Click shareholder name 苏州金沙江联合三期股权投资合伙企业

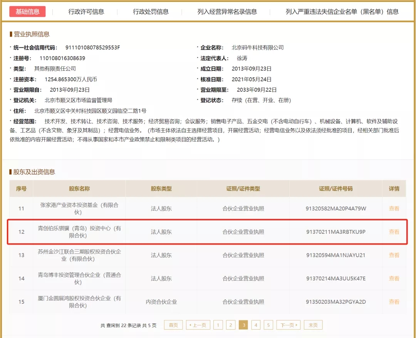coord(79,255)
